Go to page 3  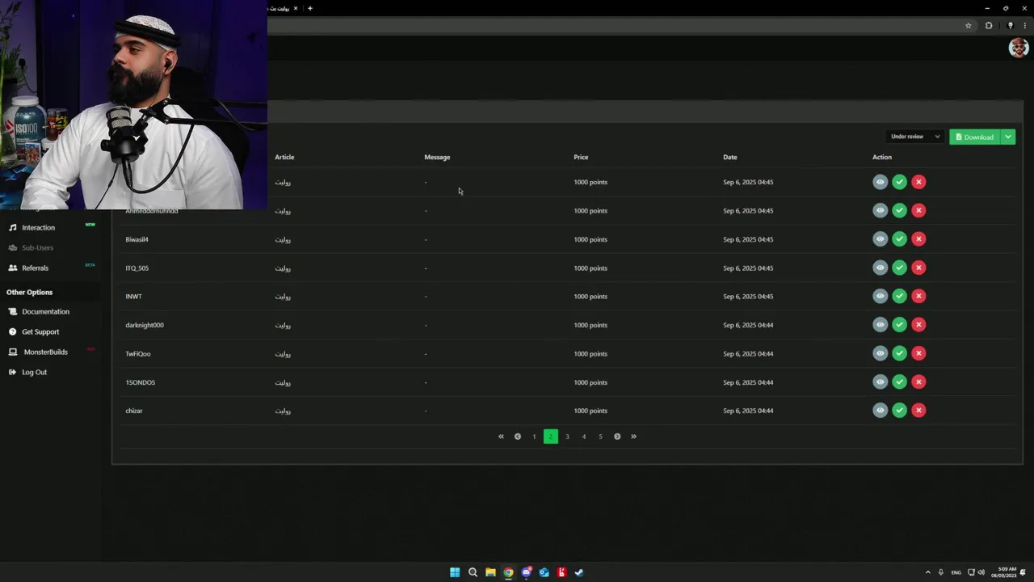point(567,436)
